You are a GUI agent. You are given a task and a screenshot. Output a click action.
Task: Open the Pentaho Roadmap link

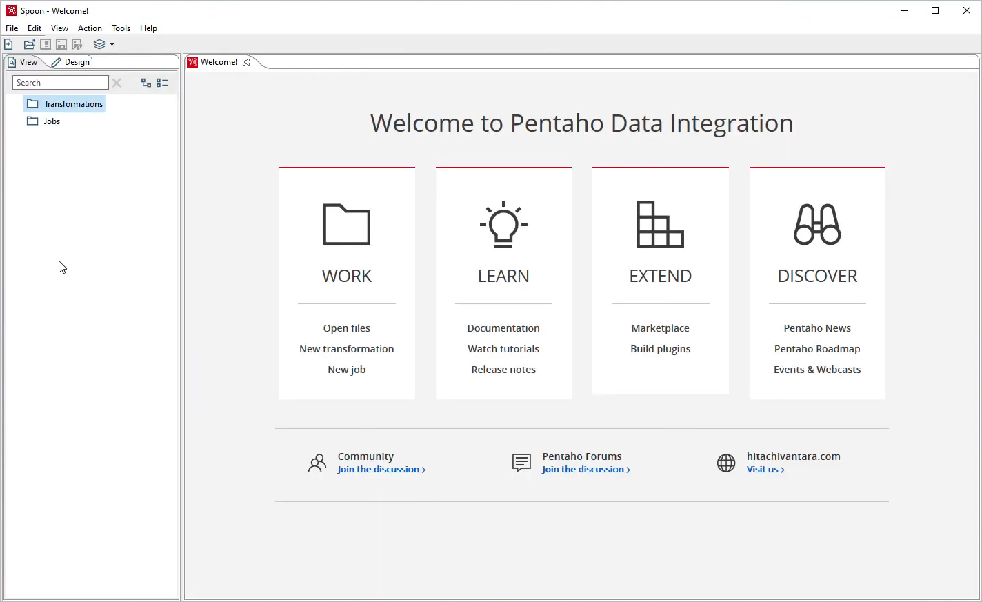[x=817, y=349]
